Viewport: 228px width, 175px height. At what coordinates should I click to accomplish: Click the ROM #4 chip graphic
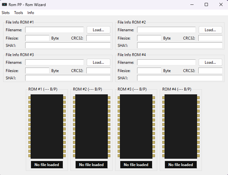[x=181, y=127]
